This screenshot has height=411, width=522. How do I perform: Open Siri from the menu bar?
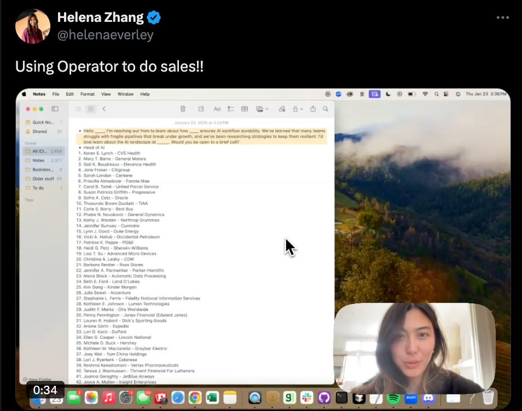point(458,94)
